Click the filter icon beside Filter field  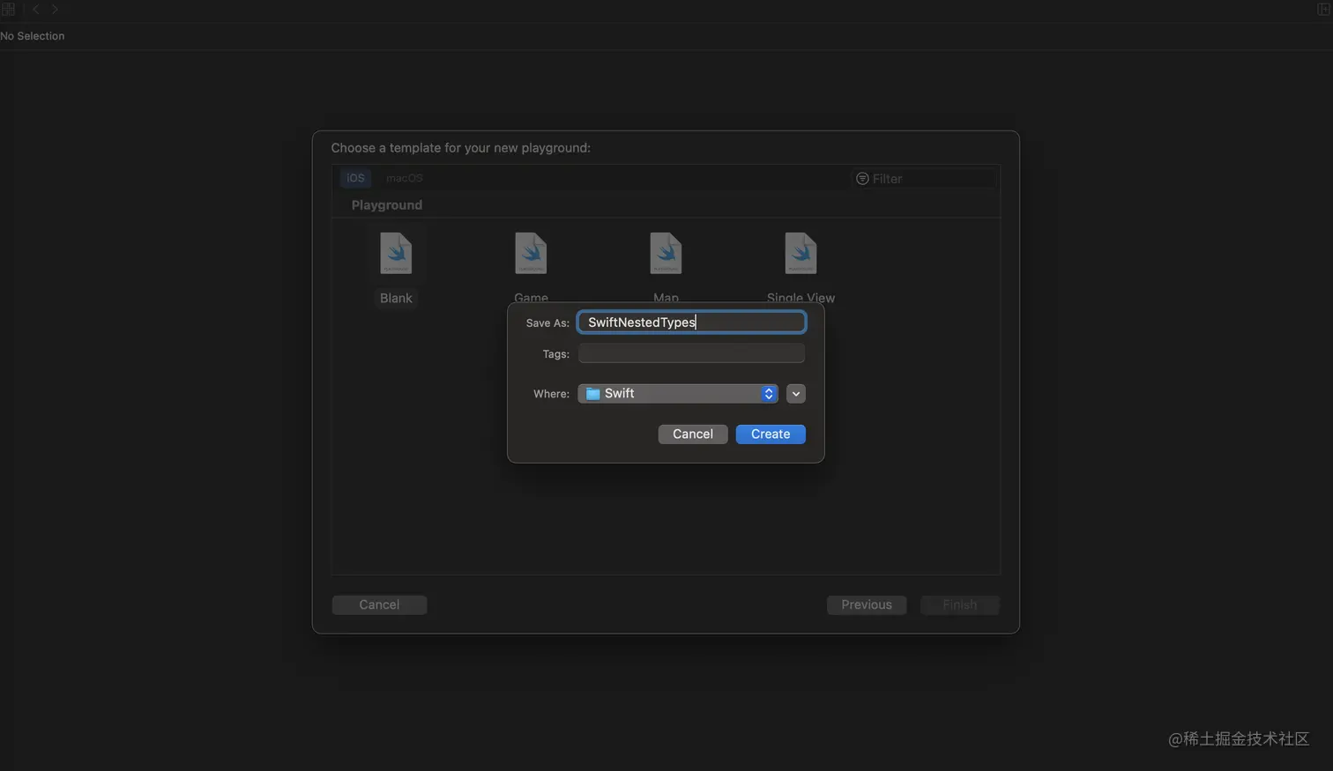(x=862, y=179)
